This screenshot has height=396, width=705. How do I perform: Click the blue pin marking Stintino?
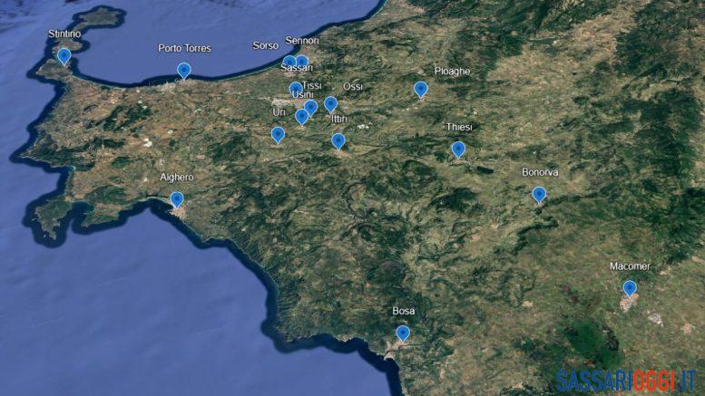(64, 56)
